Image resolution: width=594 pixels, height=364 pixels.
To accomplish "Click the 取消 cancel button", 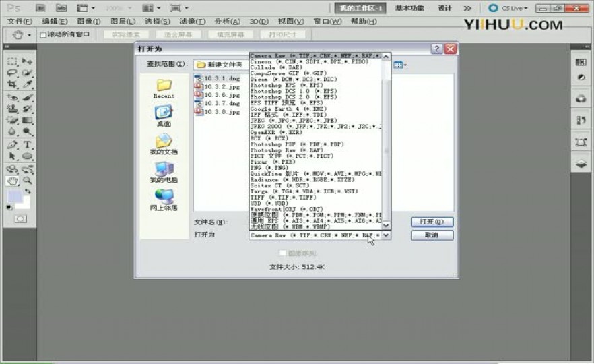I will click(432, 235).
